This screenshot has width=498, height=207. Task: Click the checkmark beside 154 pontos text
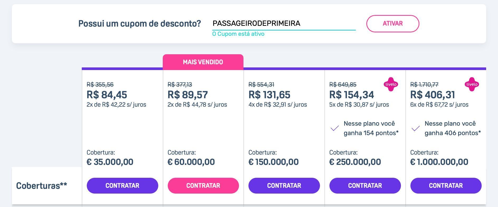[x=335, y=128]
